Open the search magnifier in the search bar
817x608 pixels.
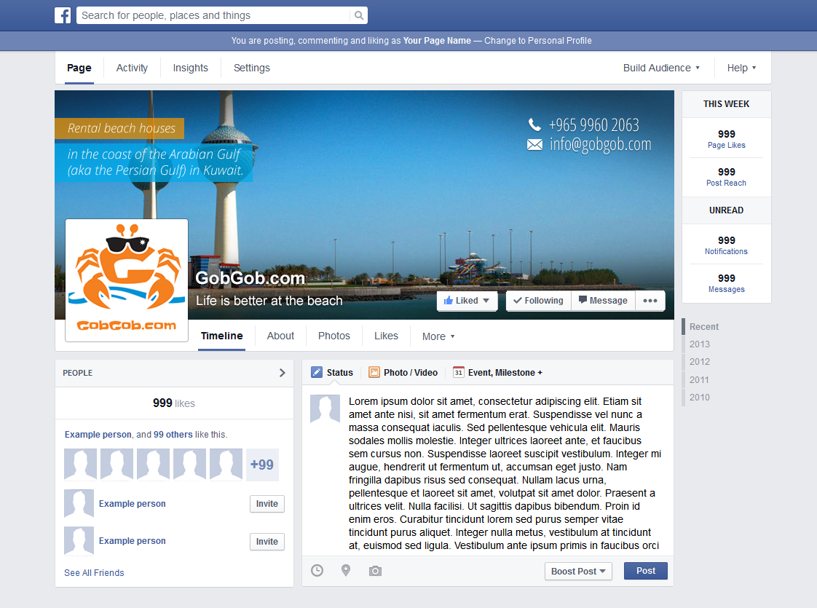(x=358, y=15)
